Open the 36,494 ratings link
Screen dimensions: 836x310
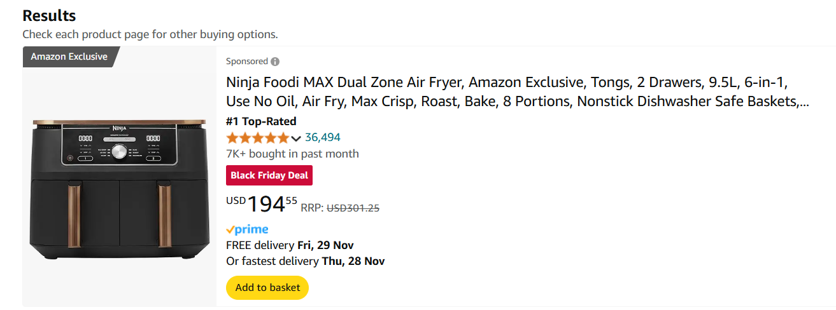[x=323, y=137]
